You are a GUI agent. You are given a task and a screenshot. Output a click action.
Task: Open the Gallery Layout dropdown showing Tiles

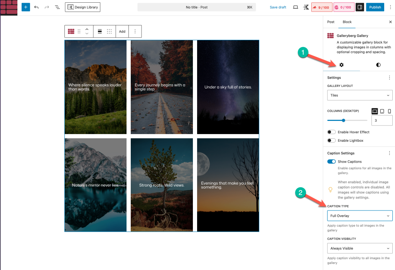click(x=360, y=95)
